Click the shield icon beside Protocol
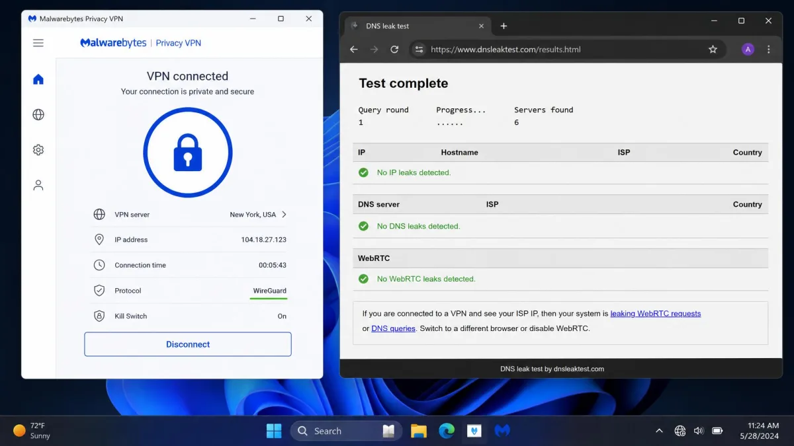 (x=99, y=290)
